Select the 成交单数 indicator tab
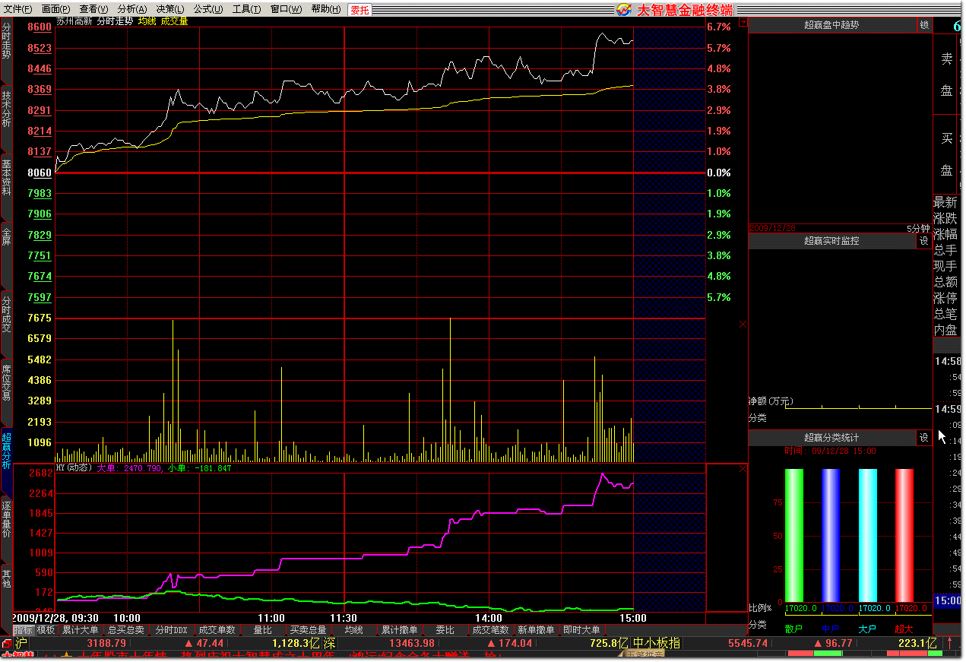The image size is (966, 662). click(217, 630)
